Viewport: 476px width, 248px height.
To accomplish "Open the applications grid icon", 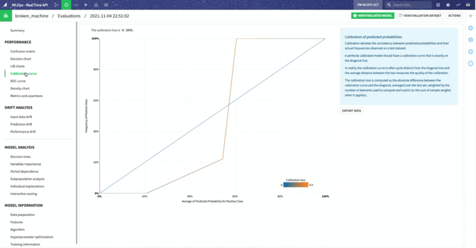I will pos(438,5).
